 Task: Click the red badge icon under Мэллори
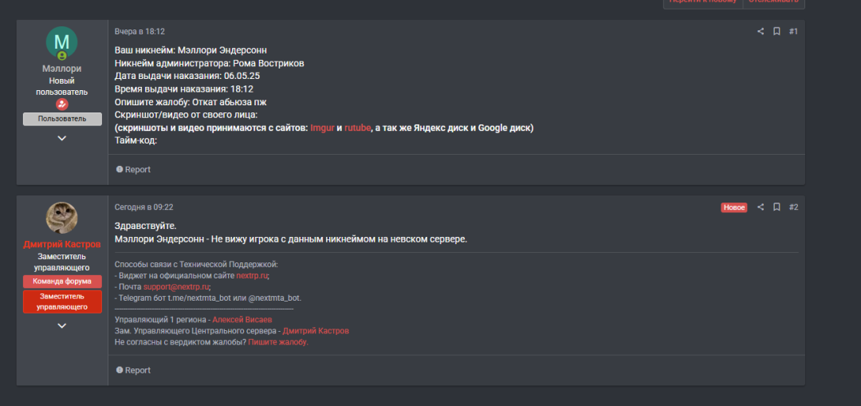62,104
